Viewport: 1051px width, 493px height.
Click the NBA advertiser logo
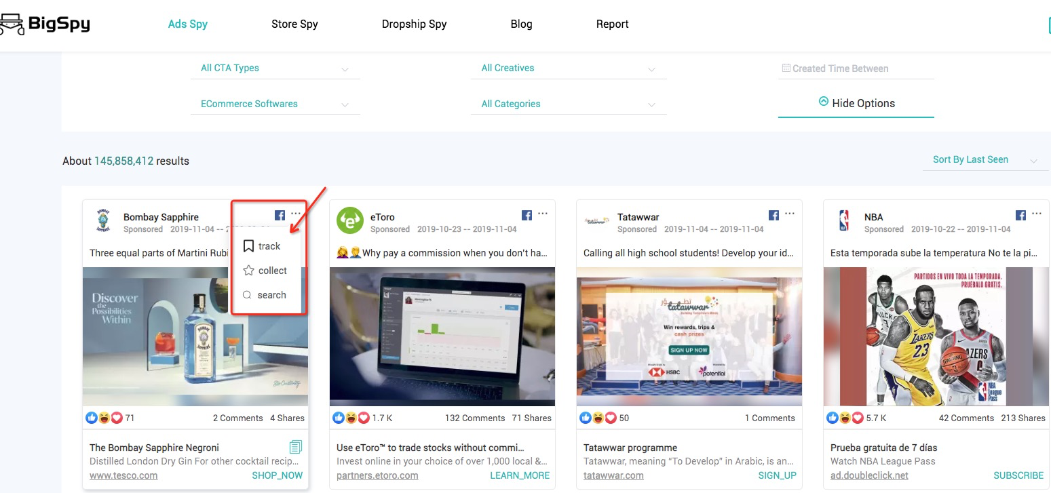(x=844, y=220)
